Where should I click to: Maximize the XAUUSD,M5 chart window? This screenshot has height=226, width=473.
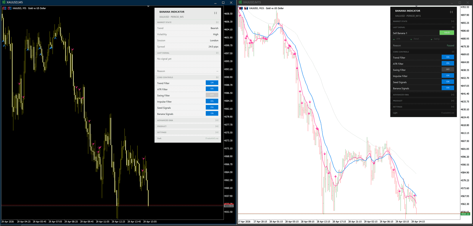click(x=223, y=3)
